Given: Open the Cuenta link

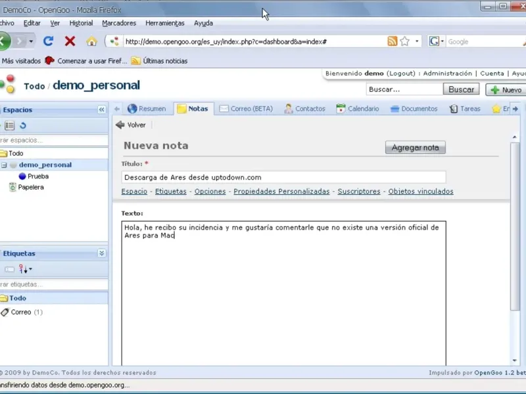Looking at the screenshot, I should [x=492, y=74].
